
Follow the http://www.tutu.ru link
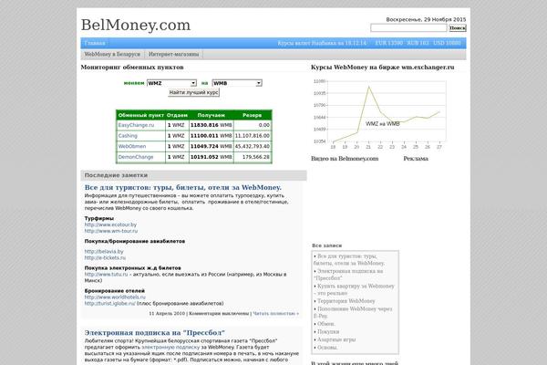click(106, 274)
